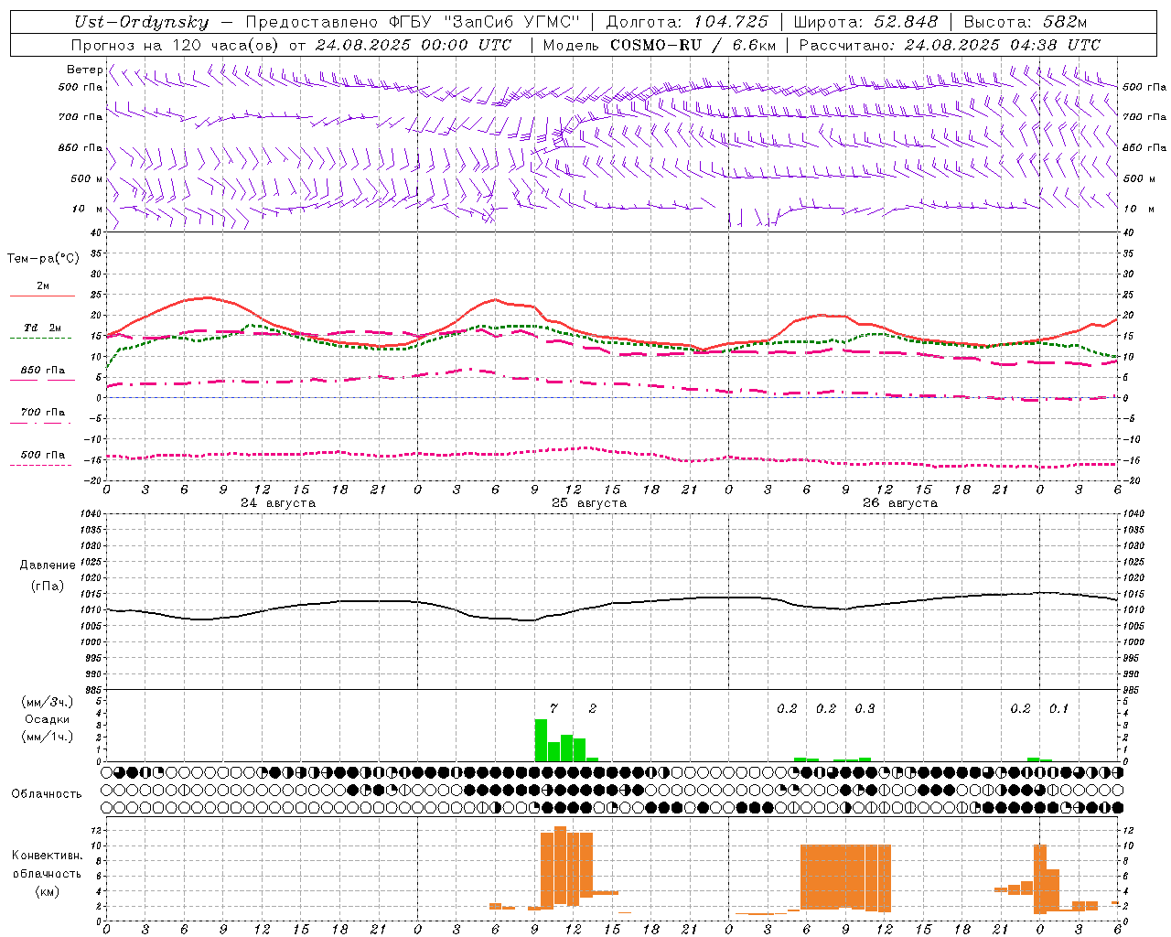Click the Осадки panel label
This screenshot has width=1171, height=937.
47,719
